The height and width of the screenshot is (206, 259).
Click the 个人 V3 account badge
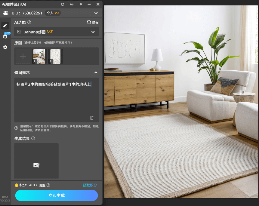click(x=53, y=13)
